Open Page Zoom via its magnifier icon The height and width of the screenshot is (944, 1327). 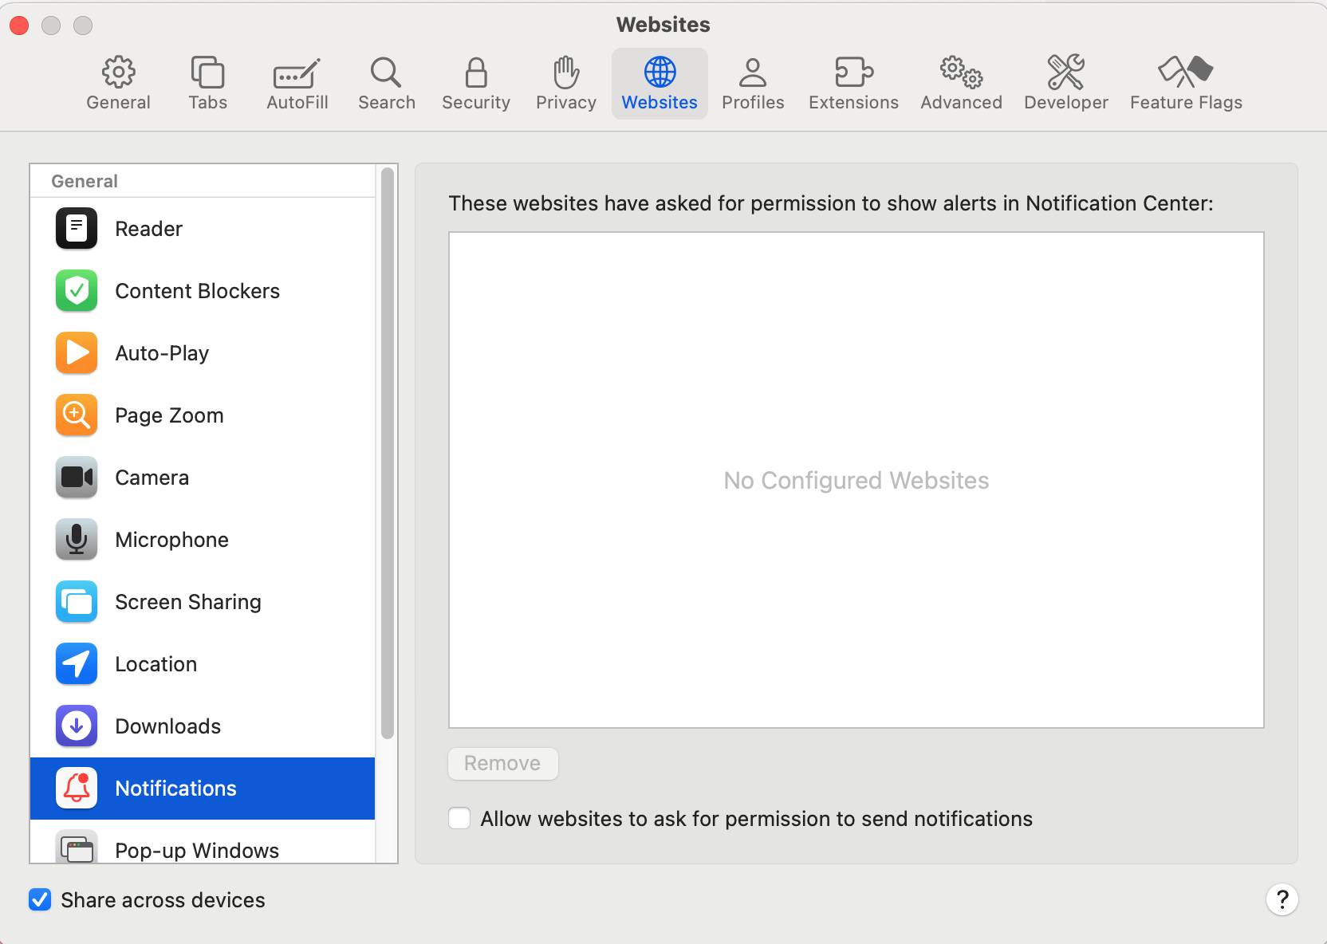[76, 415]
